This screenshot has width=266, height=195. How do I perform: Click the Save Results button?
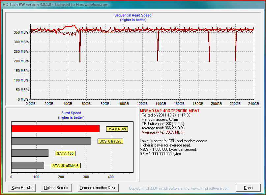click(22, 188)
